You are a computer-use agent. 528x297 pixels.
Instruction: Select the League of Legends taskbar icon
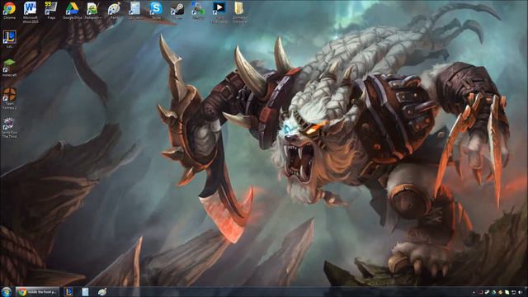point(68,292)
